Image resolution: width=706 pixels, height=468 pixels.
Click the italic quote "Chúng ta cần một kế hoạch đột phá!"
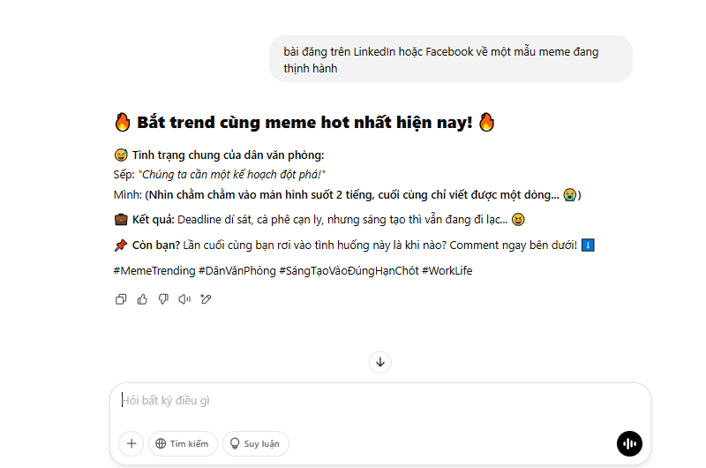[232, 175]
